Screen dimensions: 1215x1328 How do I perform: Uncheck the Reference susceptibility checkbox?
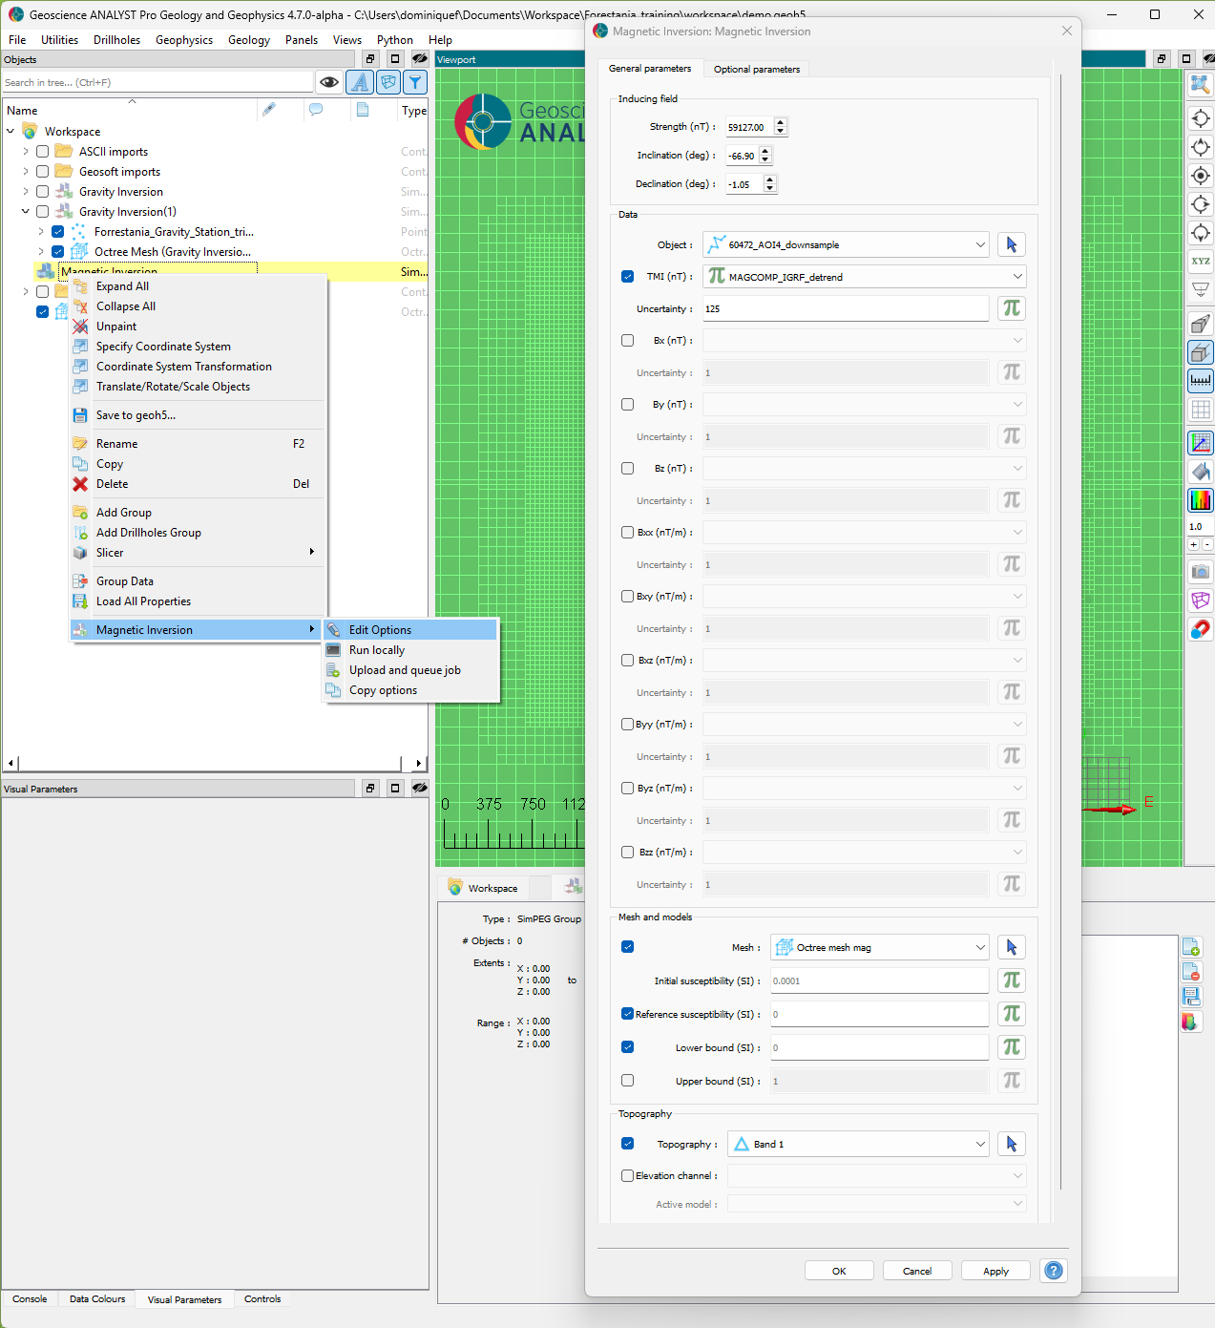click(x=627, y=1014)
